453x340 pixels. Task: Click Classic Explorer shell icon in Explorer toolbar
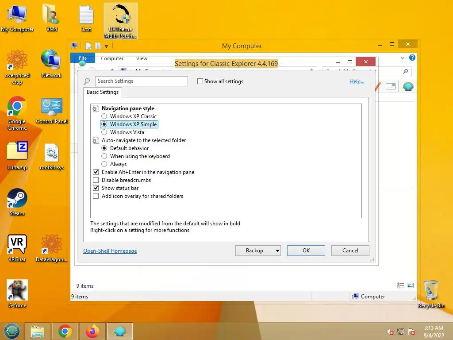pyautogui.click(x=408, y=86)
